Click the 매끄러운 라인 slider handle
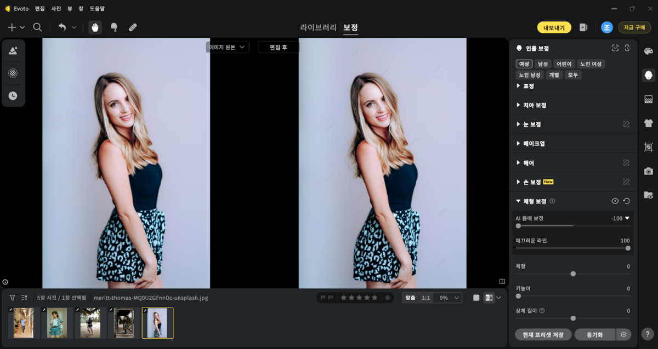The height and width of the screenshot is (349, 658). (x=628, y=248)
